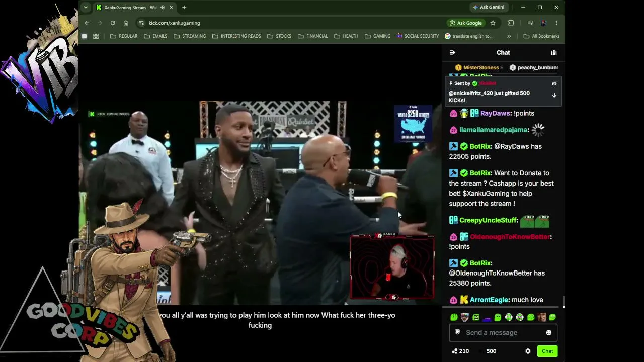Click the Ask Google lens button
644x362 pixels.
pos(465,23)
